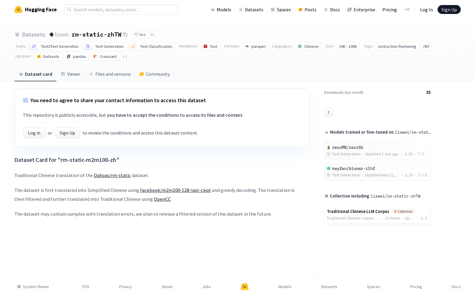
Task: Select the Text2Text Generation task tag
Action: click(x=55, y=46)
